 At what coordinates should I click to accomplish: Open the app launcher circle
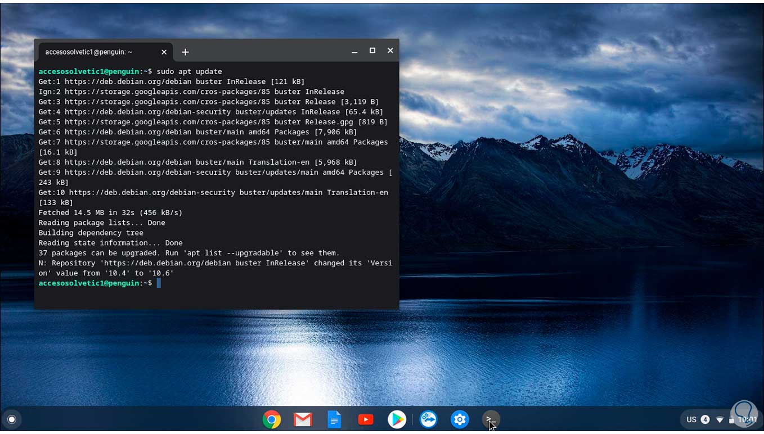click(11, 419)
